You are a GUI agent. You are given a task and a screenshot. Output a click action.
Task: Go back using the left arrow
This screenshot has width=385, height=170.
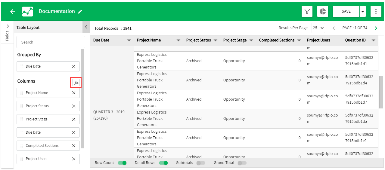point(13,12)
